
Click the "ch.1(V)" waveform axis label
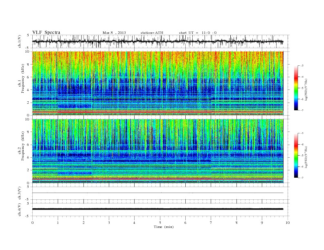coord(20,41)
